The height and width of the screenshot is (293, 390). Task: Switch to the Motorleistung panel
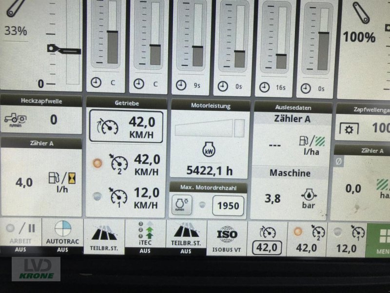pos(210,105)
